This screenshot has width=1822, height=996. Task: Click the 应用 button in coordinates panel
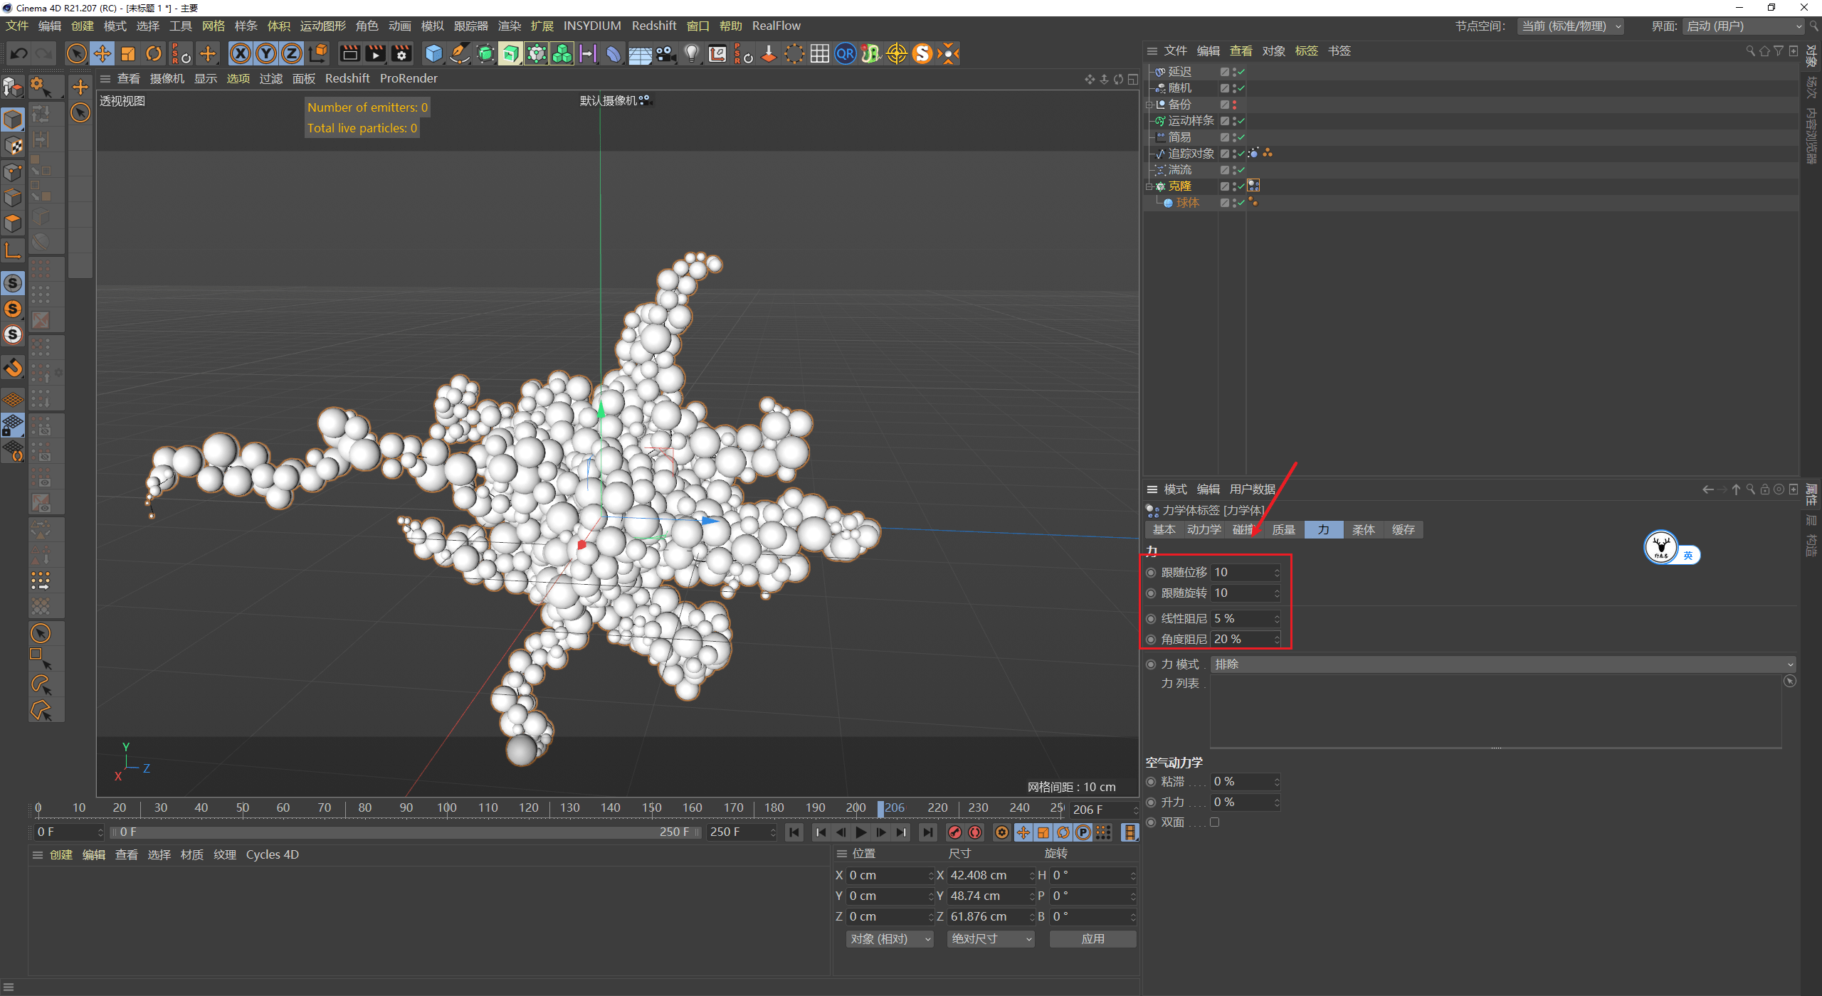1092,938
